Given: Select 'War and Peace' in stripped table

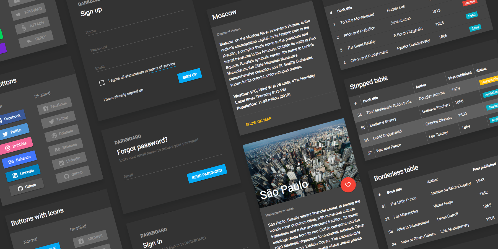Looking at the screenshot, I should coord(388,148).
